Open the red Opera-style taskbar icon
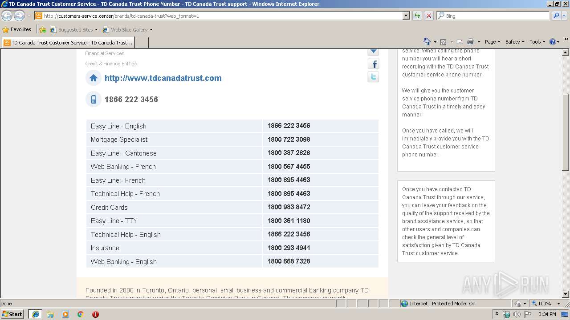This screenshot has width=570, height=320. (x=95, y=314)
